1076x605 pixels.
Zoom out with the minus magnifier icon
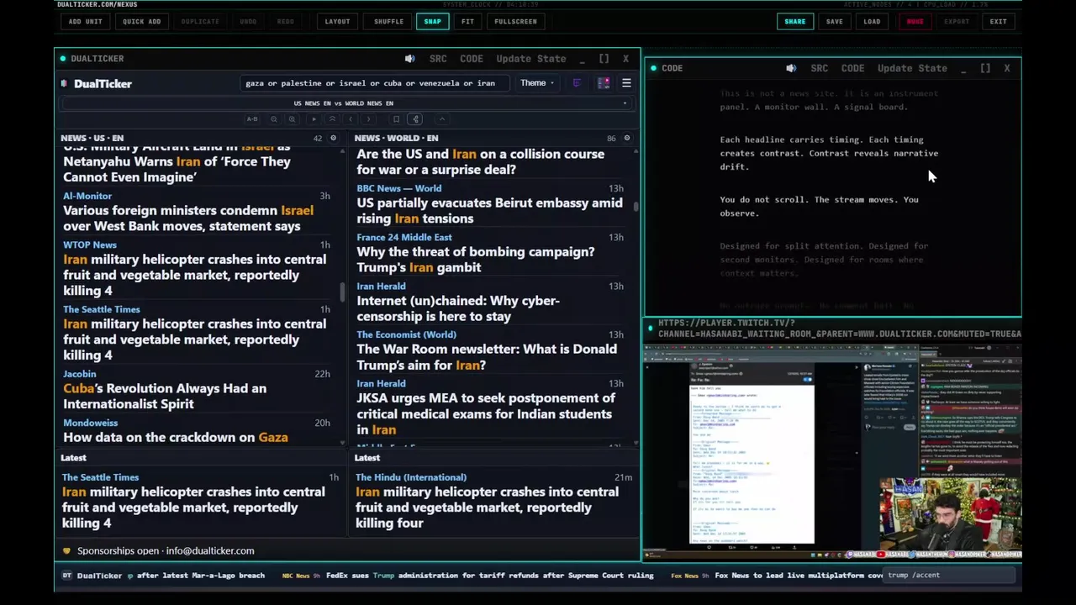(274, 119)
